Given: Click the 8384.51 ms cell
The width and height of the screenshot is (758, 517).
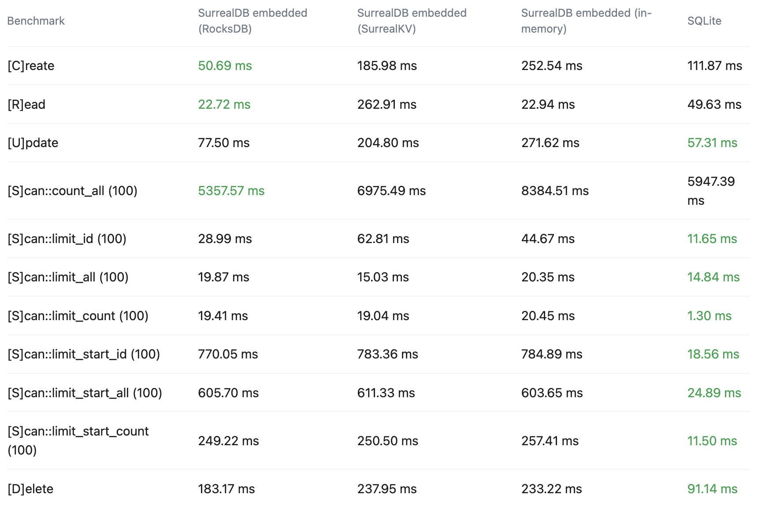Looking at the screenshot, I should pyautogui.click(x=555, y=191).
